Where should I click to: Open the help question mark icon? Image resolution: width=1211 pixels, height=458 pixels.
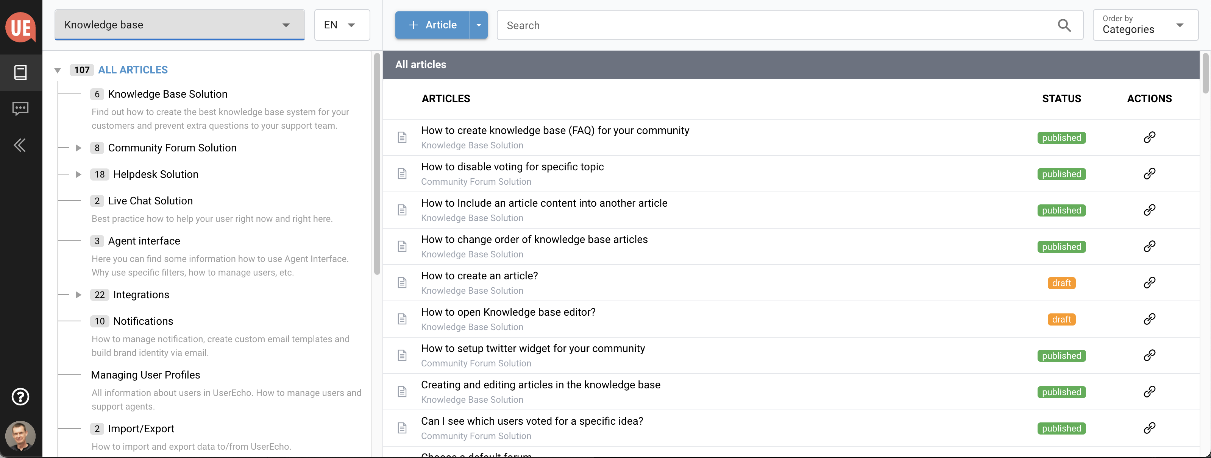click(x=20, y=397)
